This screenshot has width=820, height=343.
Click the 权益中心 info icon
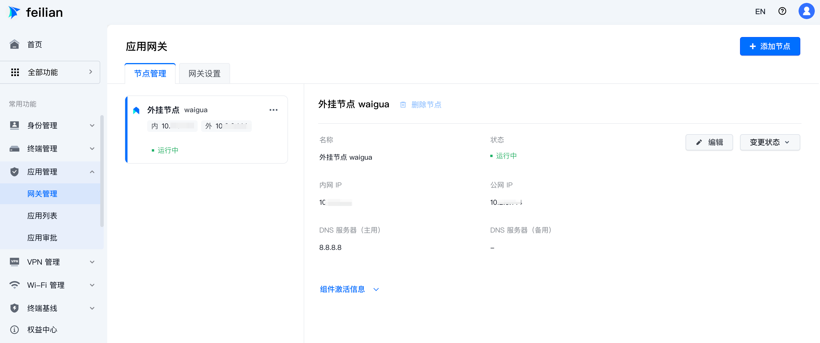pyautogui.click(x=14, y=330)
